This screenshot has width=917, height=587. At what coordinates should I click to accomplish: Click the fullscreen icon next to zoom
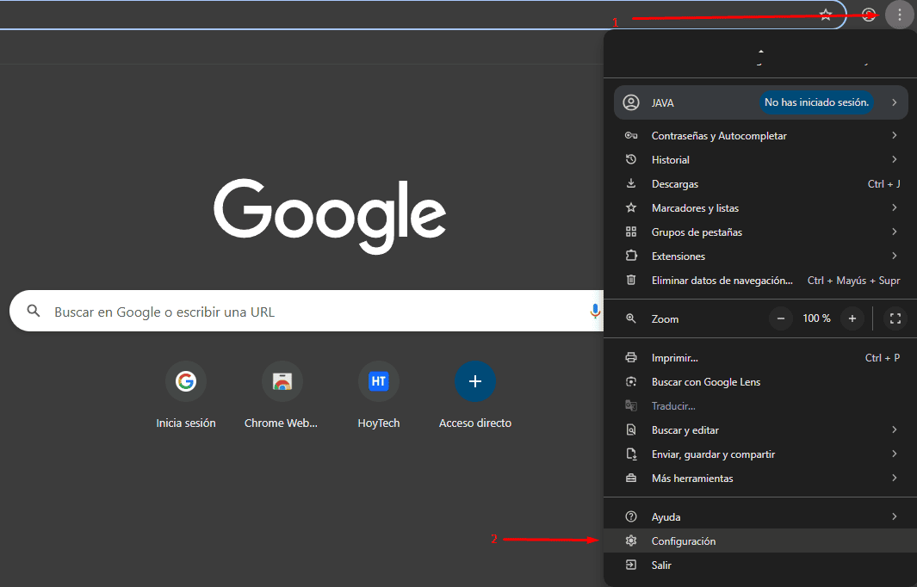[x=895, y=318]
